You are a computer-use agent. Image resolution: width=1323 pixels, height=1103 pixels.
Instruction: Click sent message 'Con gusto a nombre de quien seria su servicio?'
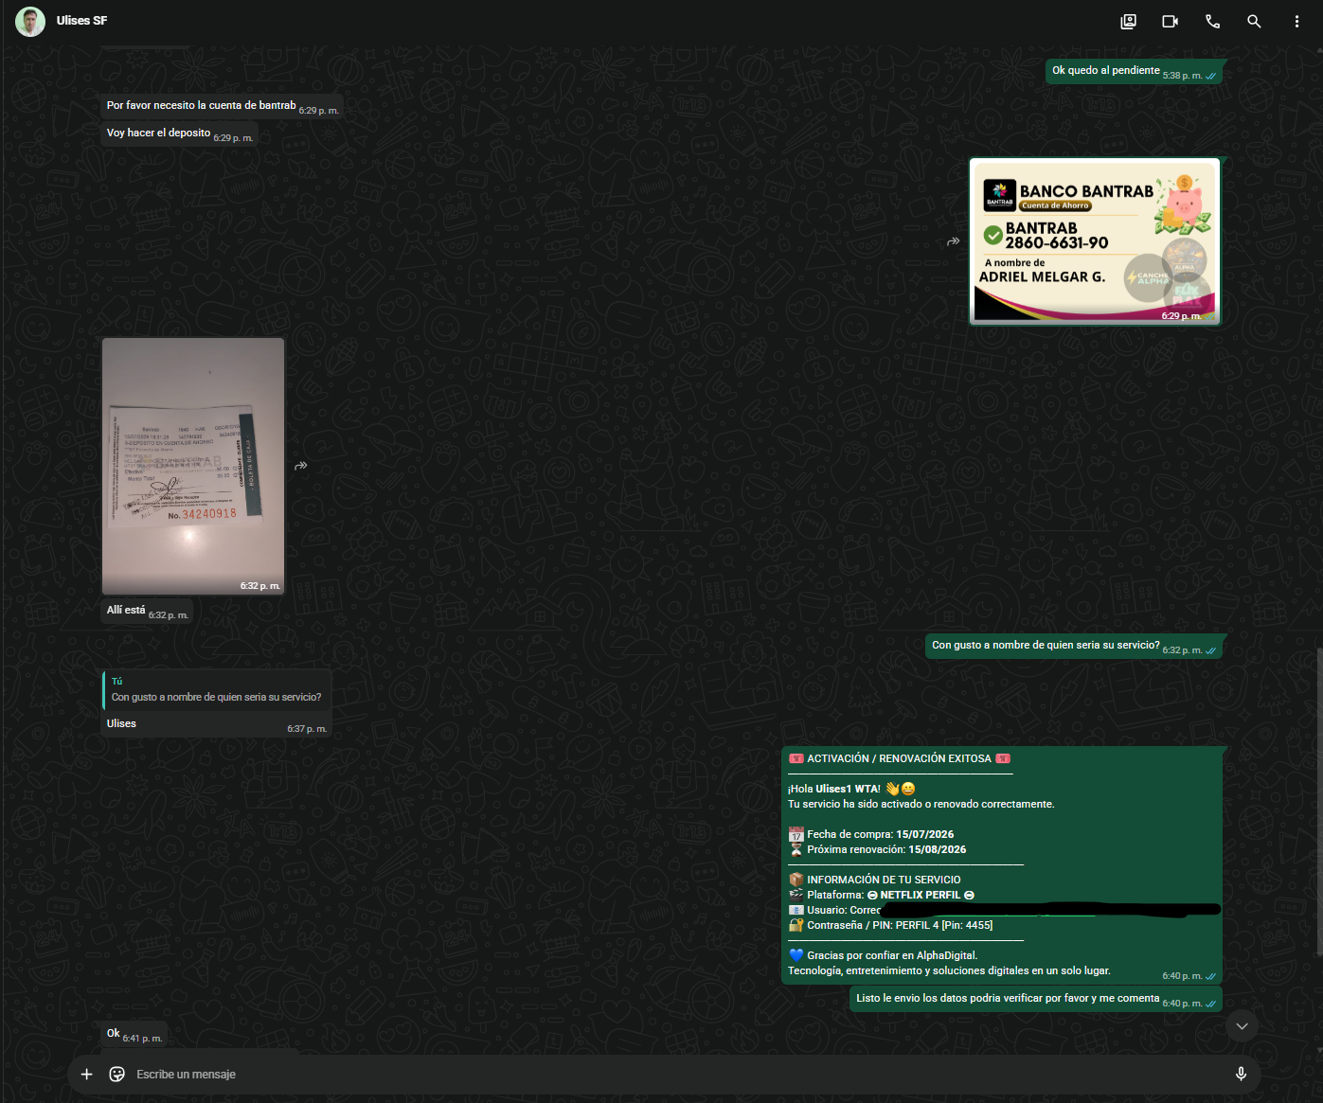(x=1046, y=646)
